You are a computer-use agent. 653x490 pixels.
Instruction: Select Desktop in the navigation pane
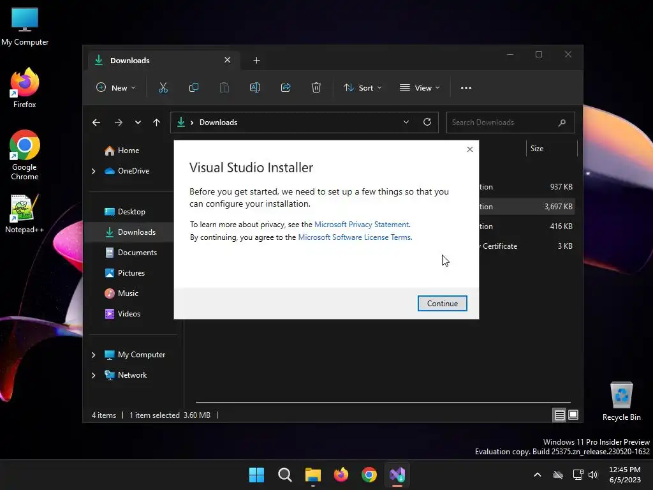124,212
